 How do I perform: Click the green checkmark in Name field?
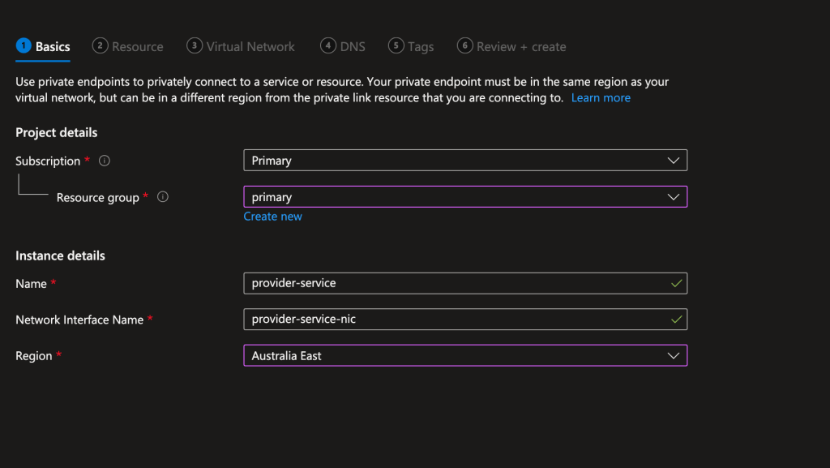click(676, 283)
